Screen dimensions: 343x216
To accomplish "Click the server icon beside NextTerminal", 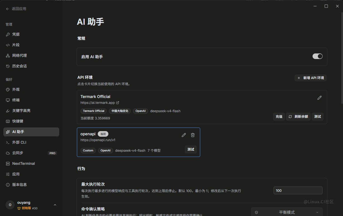I will [x=8, y=164].
